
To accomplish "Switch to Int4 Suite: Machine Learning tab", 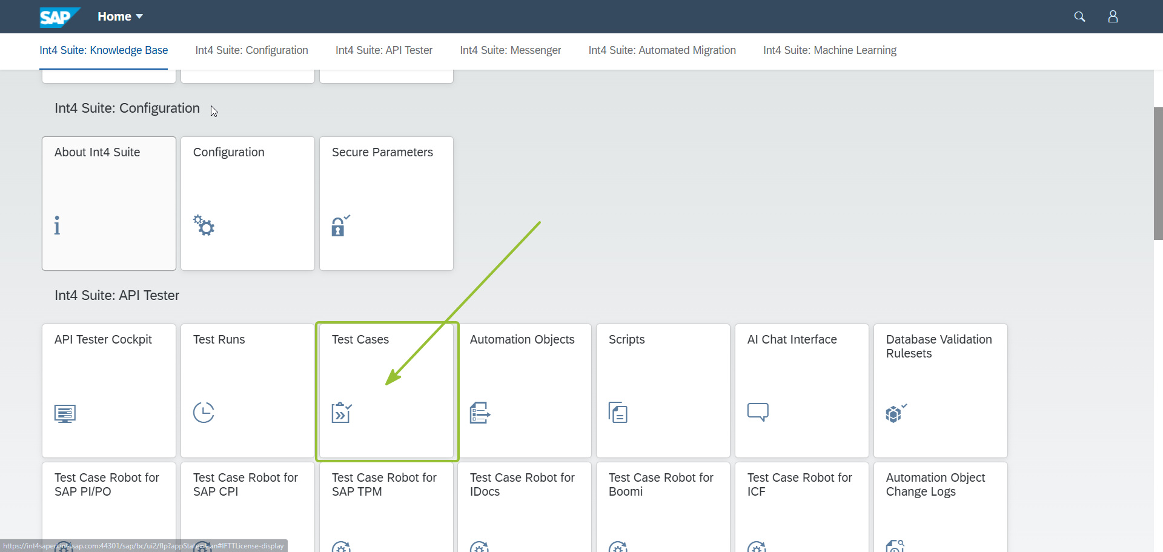I will tap(830, 50).
